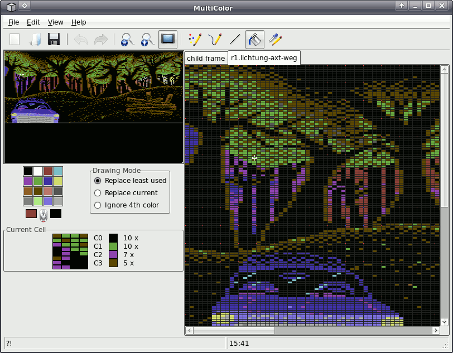Pick the yellow palette swatch

coord(58,181)
